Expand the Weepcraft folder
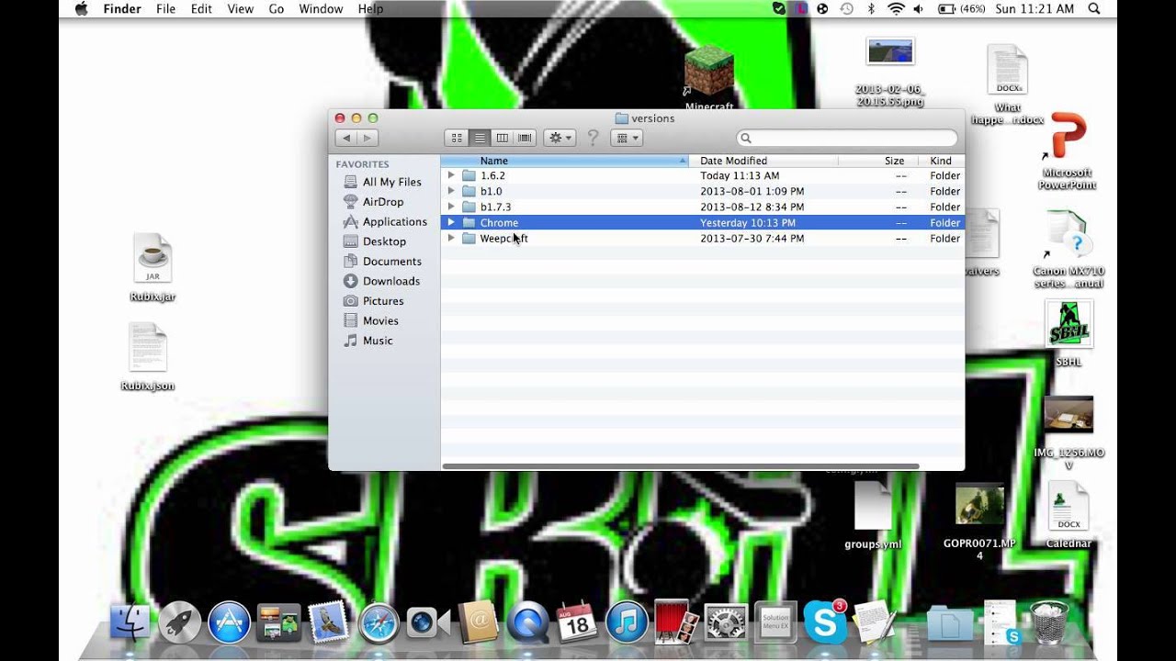The height and width of the screenshot is (661, 1176). (x=451, y=238)
